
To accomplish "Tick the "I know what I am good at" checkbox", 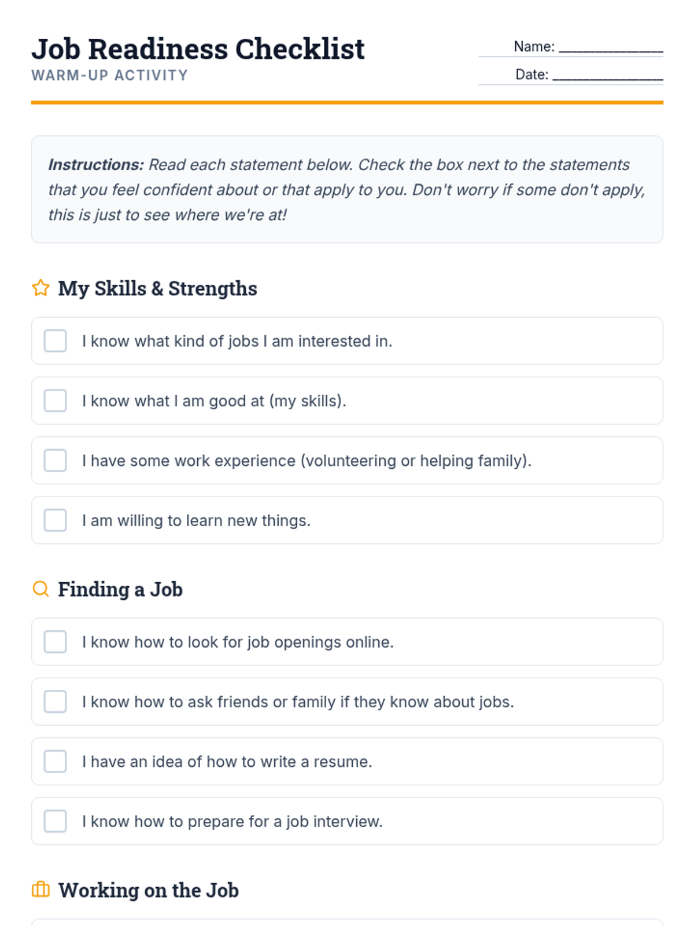I will pyautogui.click(x=56, y=400).
